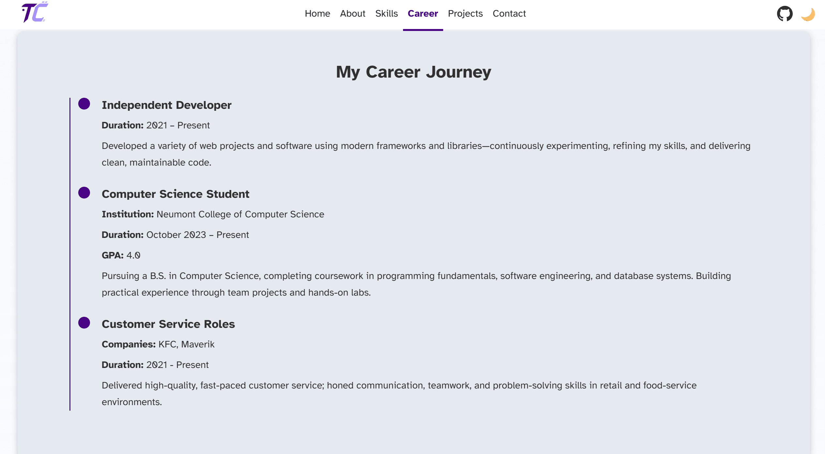Viewport: 825px width, 454px height.
Task: Open the About section link
Action: 352,14
